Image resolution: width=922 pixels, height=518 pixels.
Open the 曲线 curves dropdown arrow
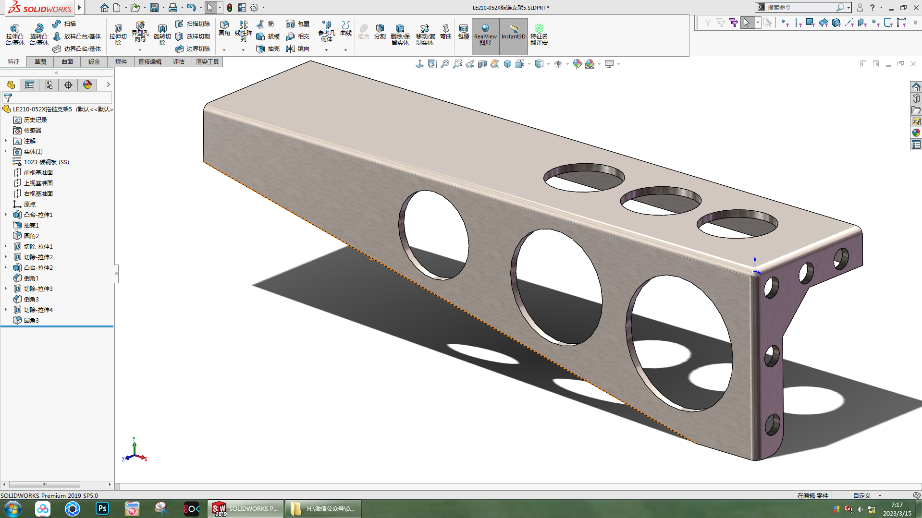(345, 50)
